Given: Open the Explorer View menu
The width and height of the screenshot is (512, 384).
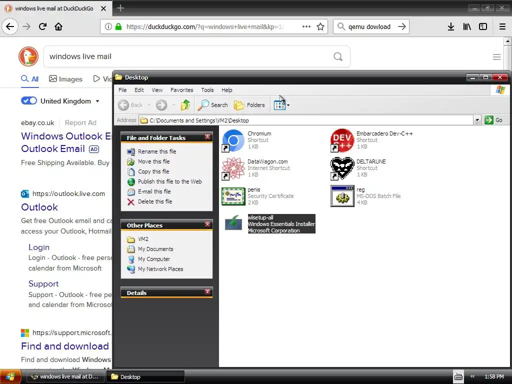Looking at the screenshot, I should pyautogui.click(x=157, y=90).
